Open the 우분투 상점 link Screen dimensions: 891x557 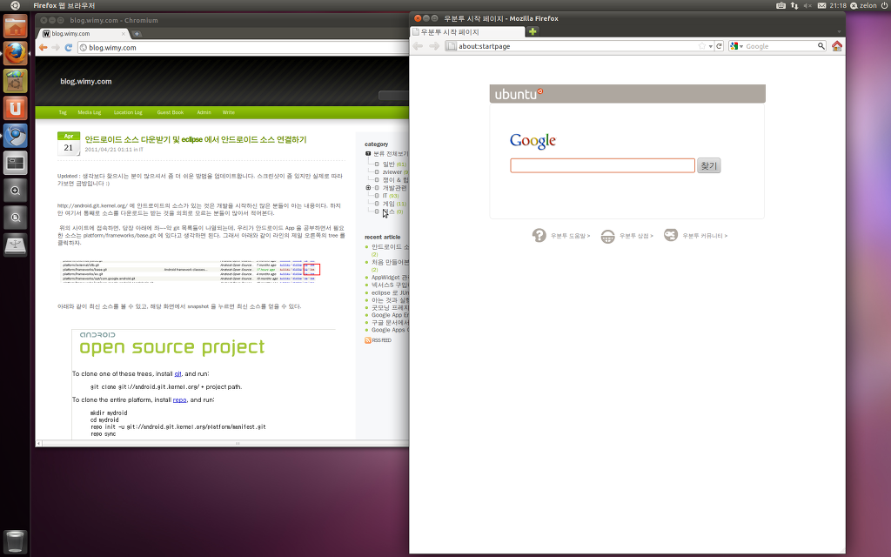pyautogui.click(x=636, y=236)
